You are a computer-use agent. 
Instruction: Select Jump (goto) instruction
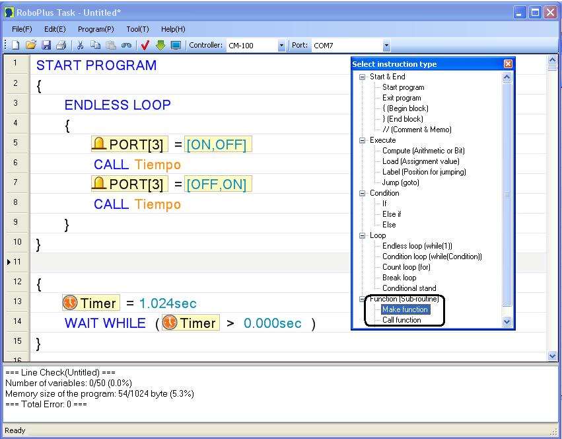(400, 182)
